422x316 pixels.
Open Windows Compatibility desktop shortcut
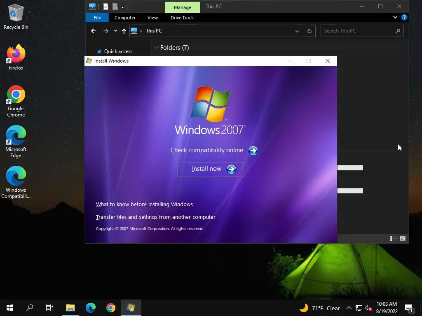pos(16,182)
